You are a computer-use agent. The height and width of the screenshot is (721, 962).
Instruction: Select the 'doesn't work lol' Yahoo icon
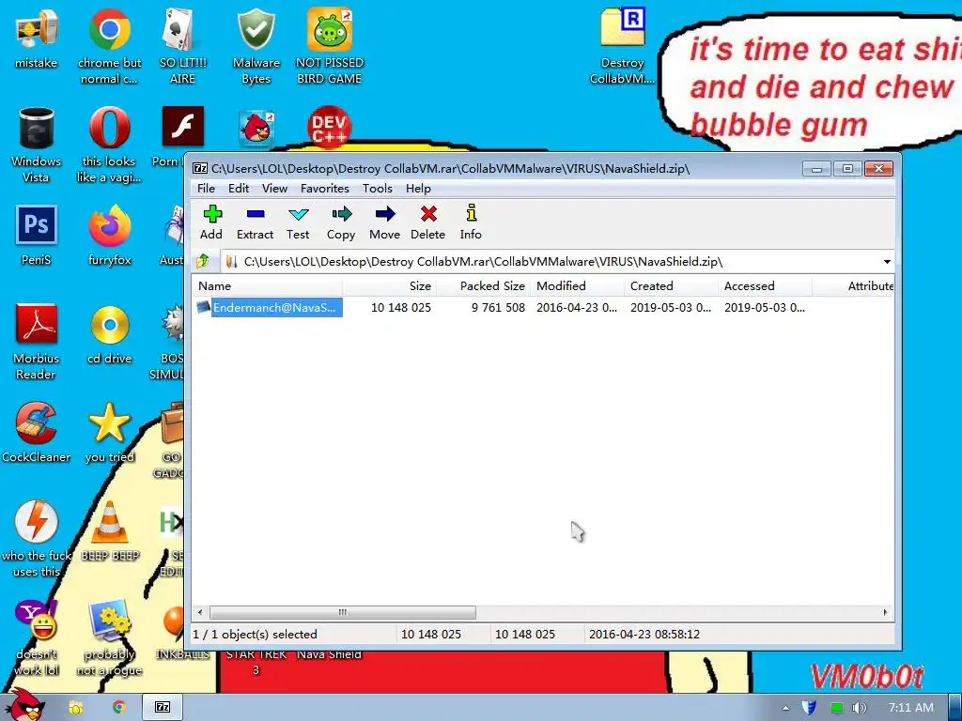(x=37, y=637)
